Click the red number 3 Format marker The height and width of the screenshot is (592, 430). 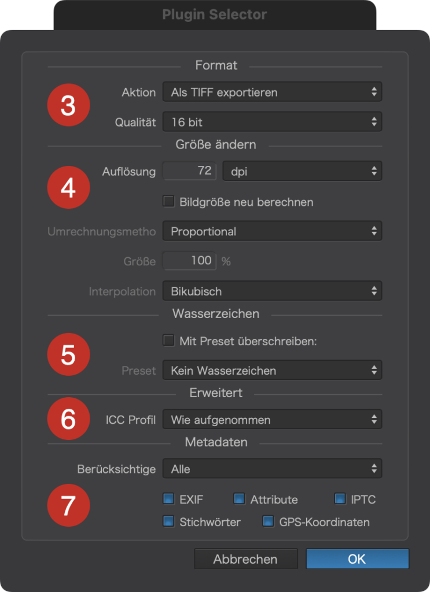(68, 105)
